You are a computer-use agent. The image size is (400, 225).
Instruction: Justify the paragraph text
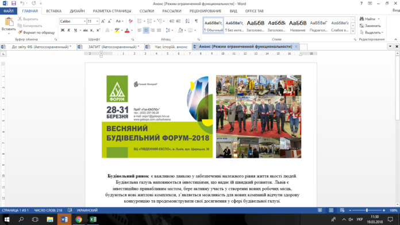pyautogui.click(x=159, y=30)
